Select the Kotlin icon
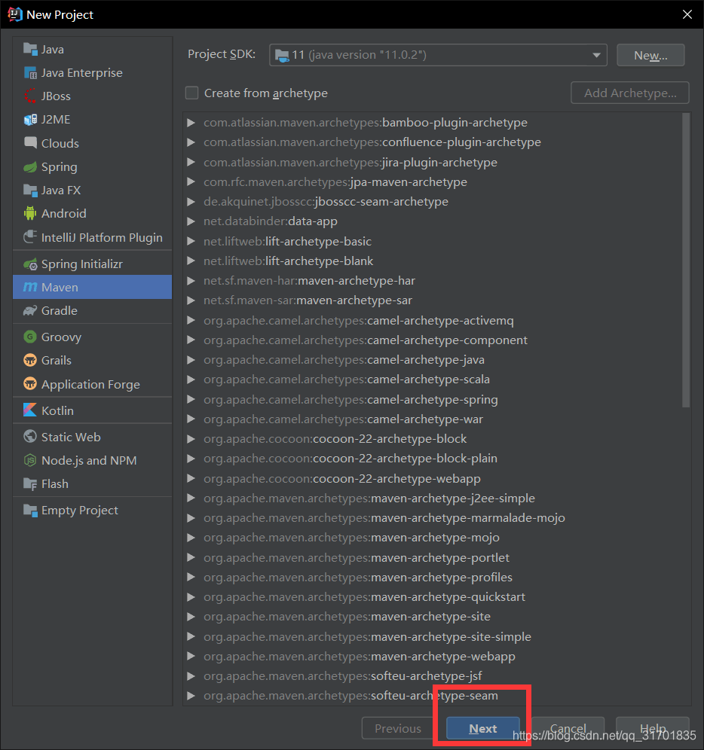The image size is (704, 750). pyautogui.click(x=29, y=410)
